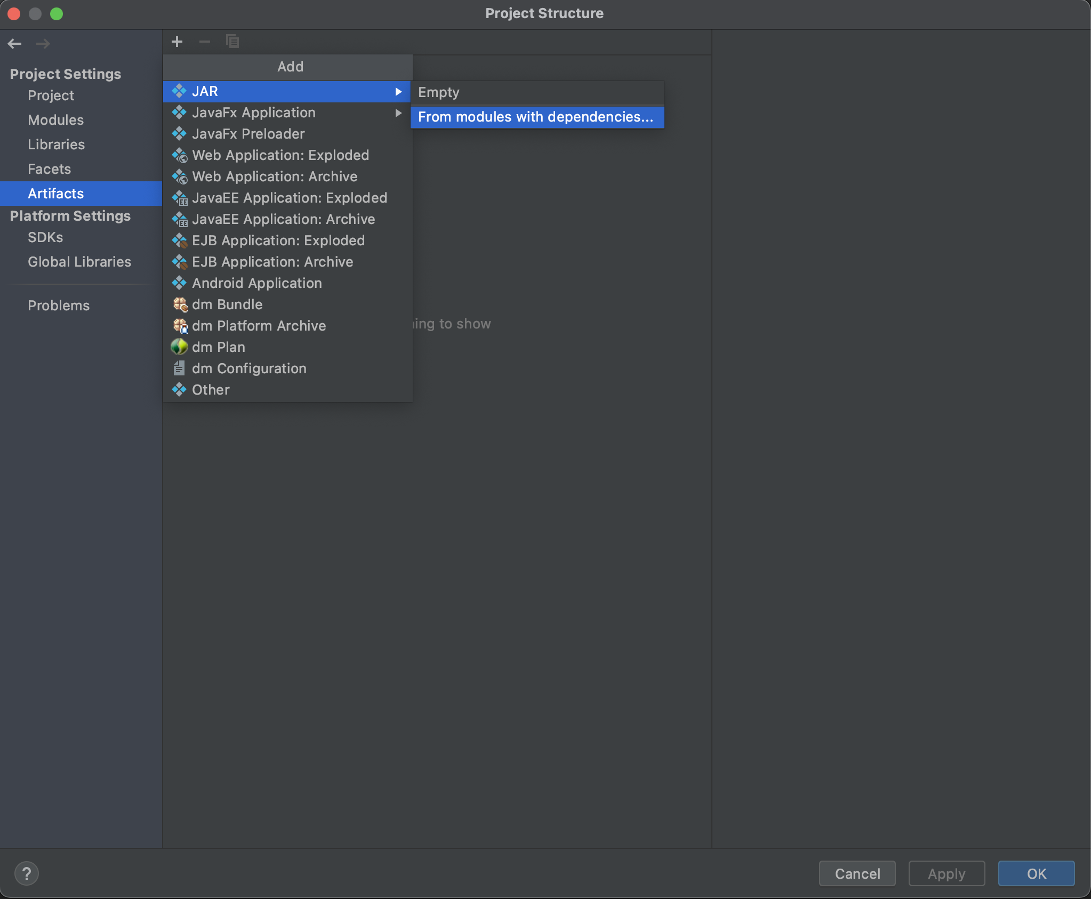Screen dimensions: 1091x899
Task: Click the dm Plan globe icon
Action: (x=179, y=347)
